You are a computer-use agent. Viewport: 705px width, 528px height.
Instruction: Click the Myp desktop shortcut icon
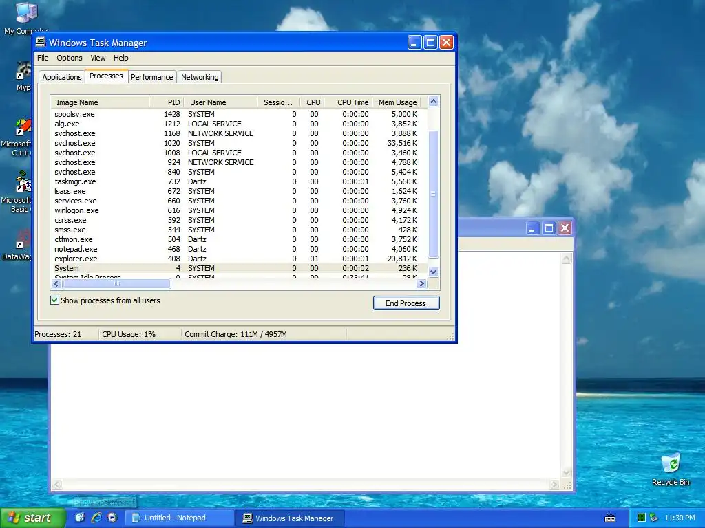pyautogui.click(x=23, y=76)
